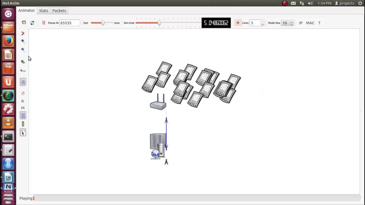Switch to the Packets tab
Screen dimensions: 365x205
(x=59, y=11)
